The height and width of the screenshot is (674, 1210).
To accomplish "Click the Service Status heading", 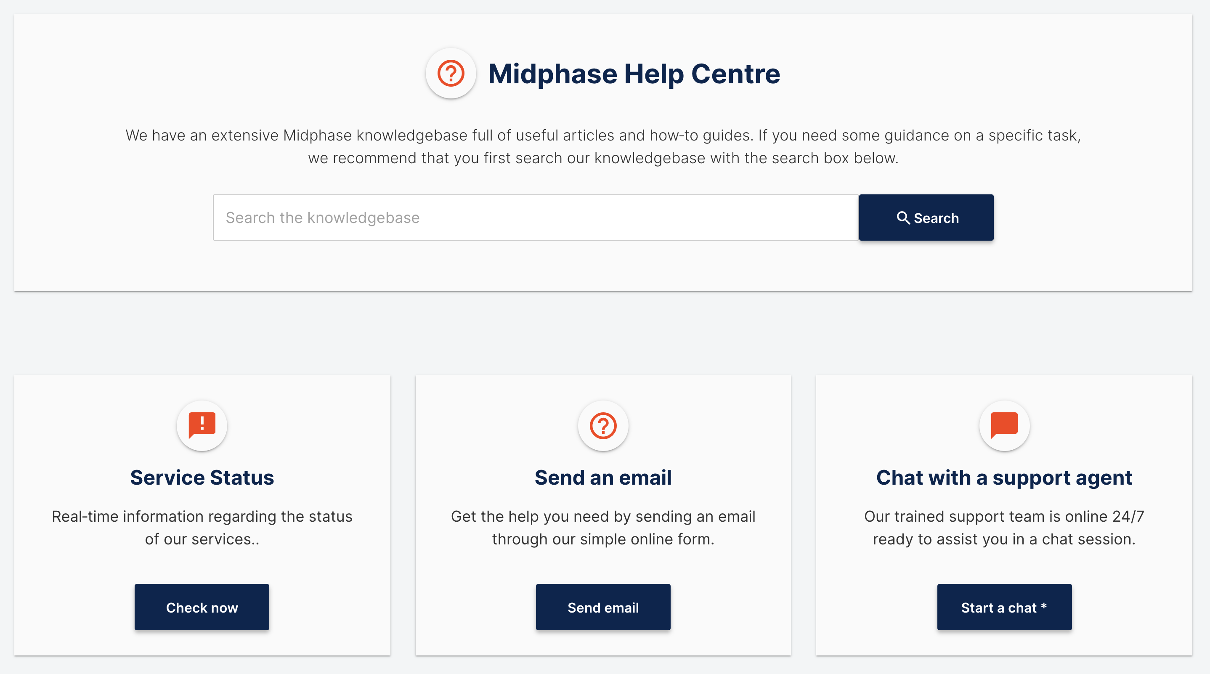I will [202, 477].
